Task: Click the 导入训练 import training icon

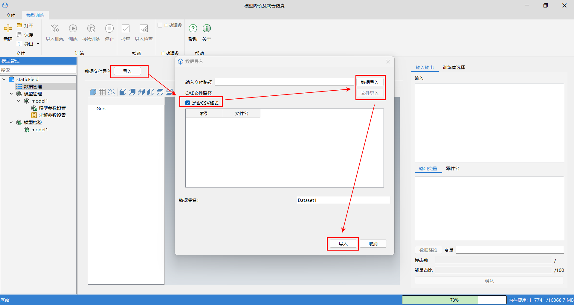Action: (x=55, y=29)
